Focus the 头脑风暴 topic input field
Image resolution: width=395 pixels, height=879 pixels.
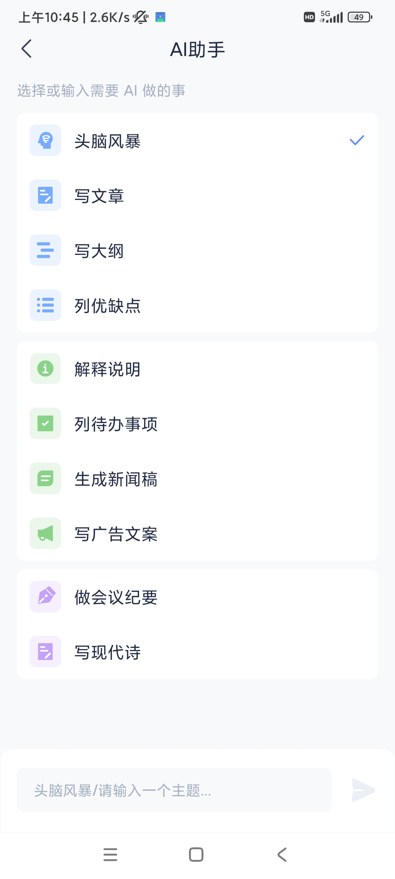pos(174,790)
